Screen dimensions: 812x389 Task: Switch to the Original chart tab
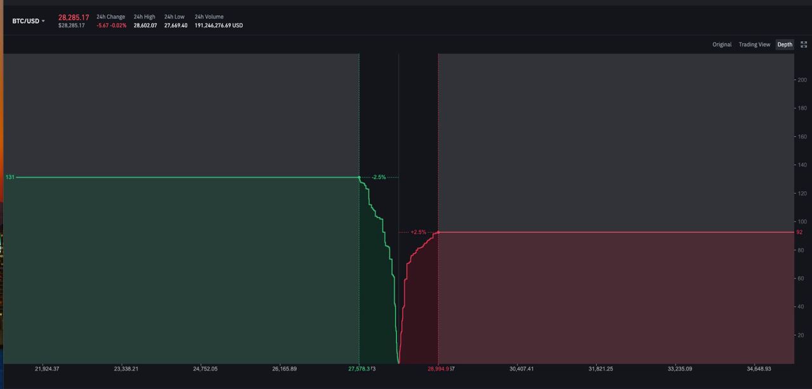pyautogui.click(x=722, y=44)
